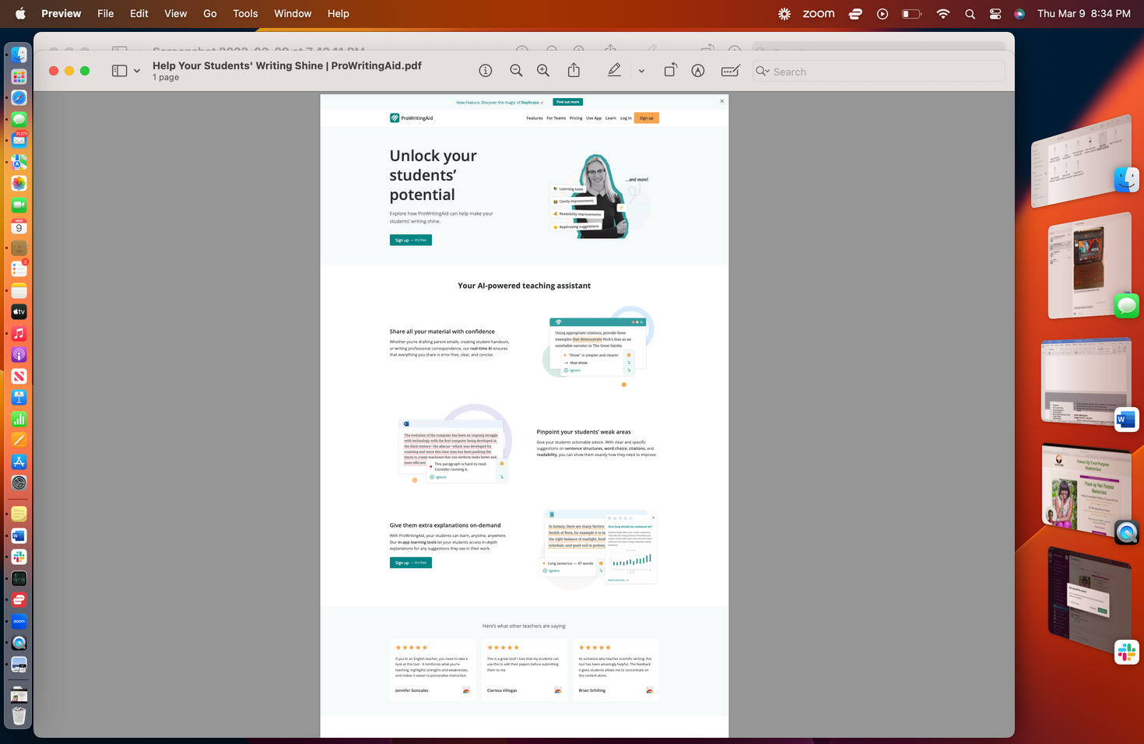The height and width of the screenshot is (744, 1144).
Task: Open the Tools menu
Action: coord(245,14)
